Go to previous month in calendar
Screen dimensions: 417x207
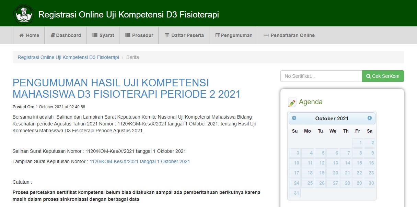[294, 118]
